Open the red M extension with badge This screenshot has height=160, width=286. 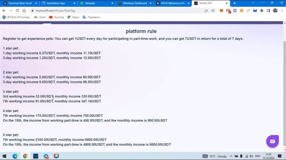tap(228, 11)
